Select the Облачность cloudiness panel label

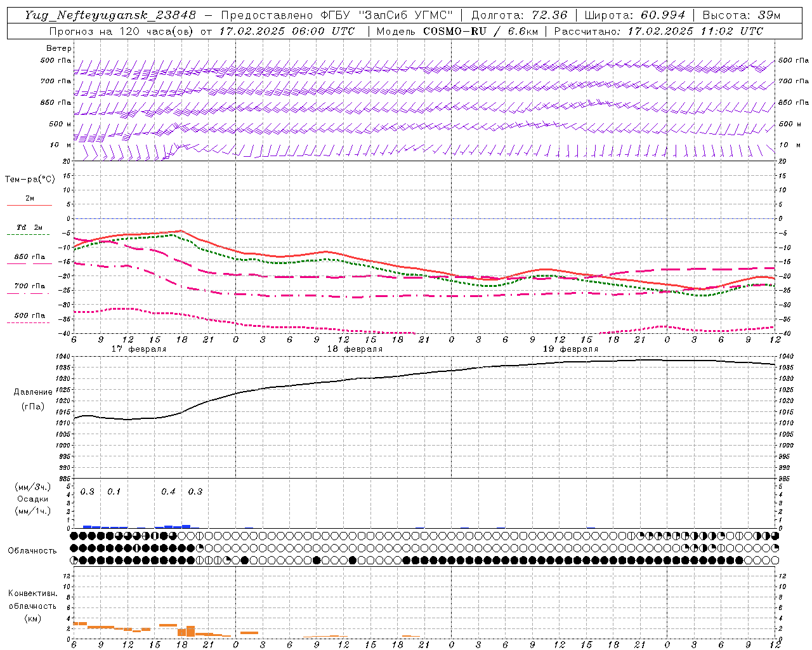(32, 550)
